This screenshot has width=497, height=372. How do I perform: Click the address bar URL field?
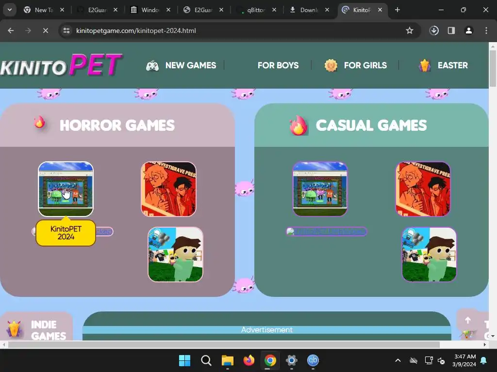click(239, 31)
